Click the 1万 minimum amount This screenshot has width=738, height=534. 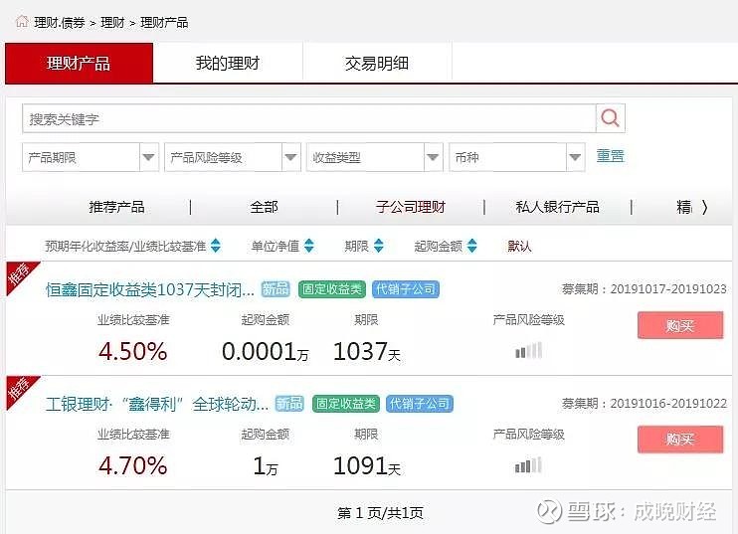click(266, 465)
